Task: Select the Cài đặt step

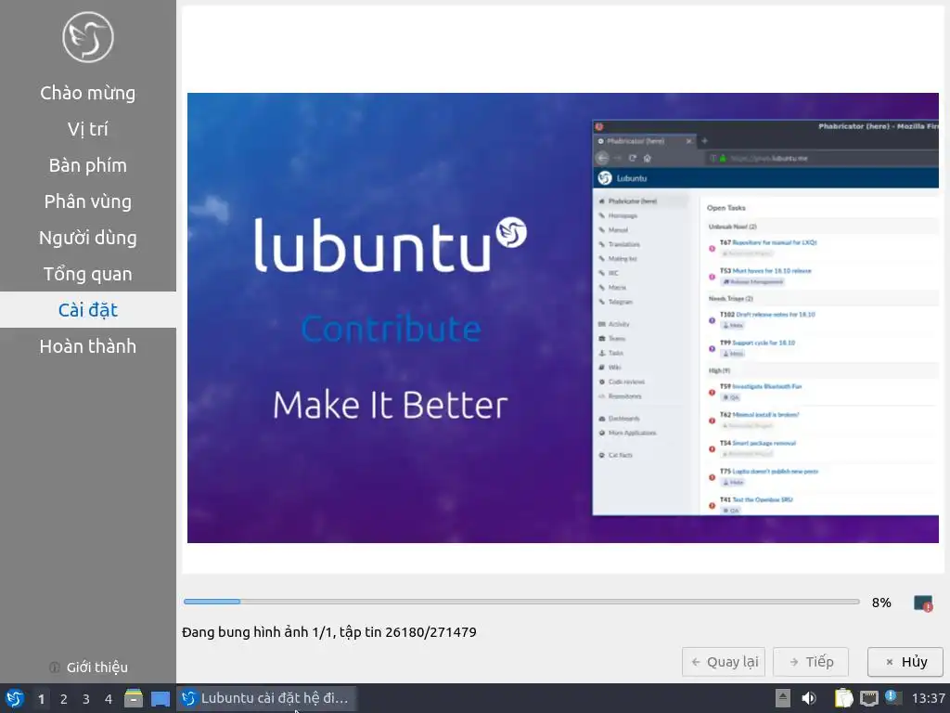Action: click(88, 310)
